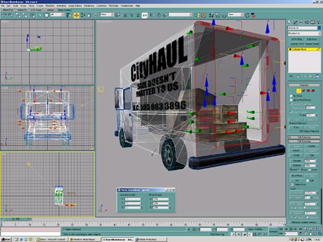Click the UVW Map modifier button
Viewport: 323px width, 242px height.
coord(297,39)
